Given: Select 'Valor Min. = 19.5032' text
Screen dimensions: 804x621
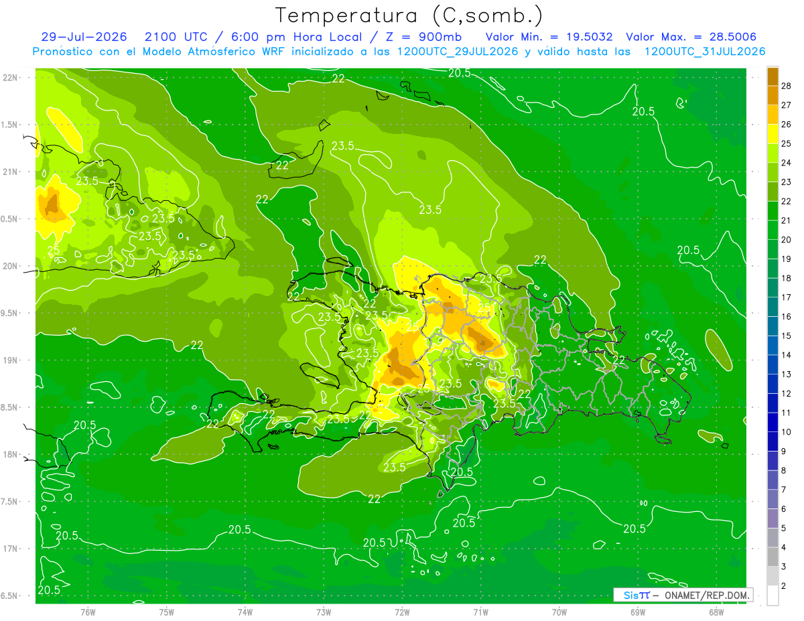Looking at the screenshot, I should 549,37.
